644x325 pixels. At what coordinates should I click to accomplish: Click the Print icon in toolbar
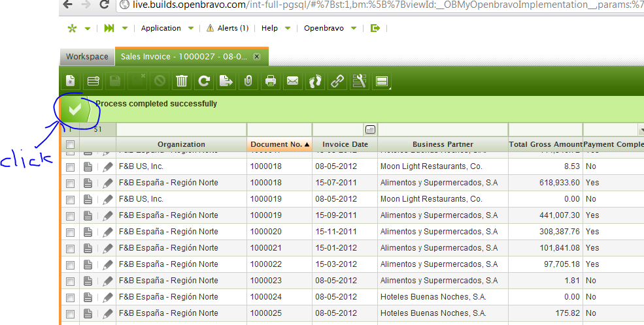tap(271, 81)
